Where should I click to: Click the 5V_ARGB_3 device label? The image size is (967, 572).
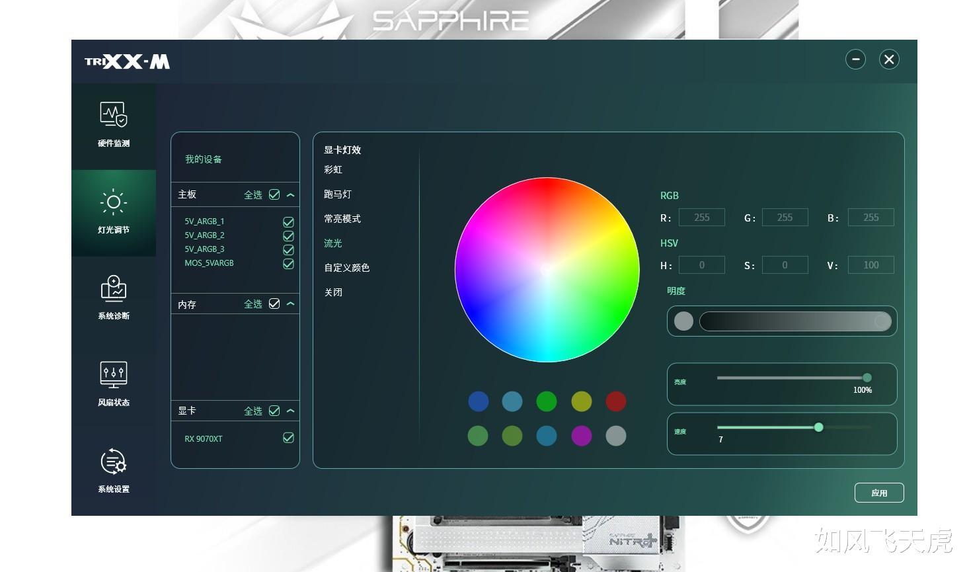click(x=204, y=249)
